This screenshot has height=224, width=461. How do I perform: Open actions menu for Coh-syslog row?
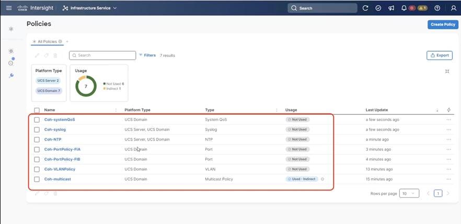[448, 129]
